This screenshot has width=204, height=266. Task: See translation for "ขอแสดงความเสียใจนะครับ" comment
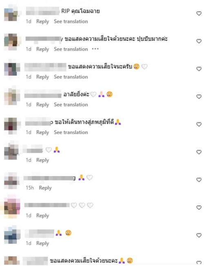71,77
